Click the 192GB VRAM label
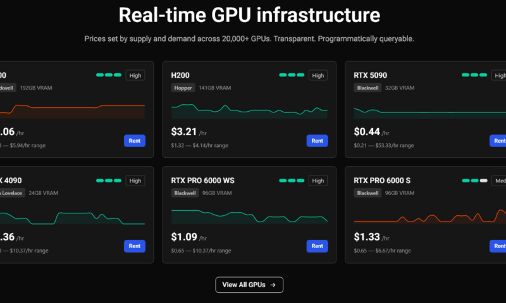Screen dimensions: 506x303 36,88
